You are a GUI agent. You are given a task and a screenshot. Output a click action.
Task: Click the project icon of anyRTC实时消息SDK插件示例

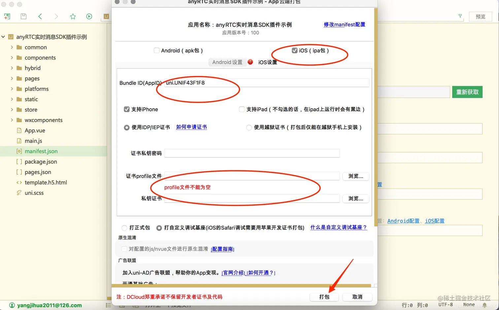point(11,37)
